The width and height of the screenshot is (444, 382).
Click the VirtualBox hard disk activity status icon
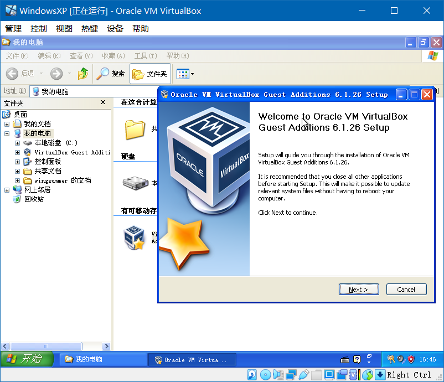pyautogui.click(x=252, y=375)
